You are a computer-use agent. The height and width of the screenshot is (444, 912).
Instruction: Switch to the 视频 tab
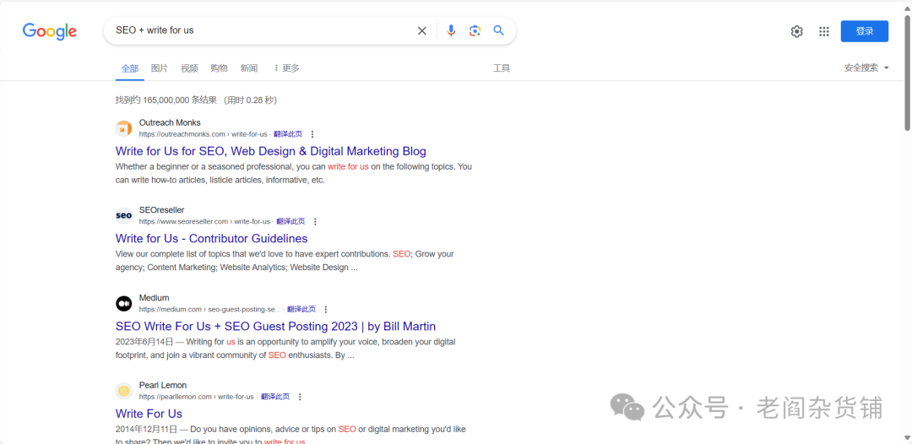click(189, 68)
